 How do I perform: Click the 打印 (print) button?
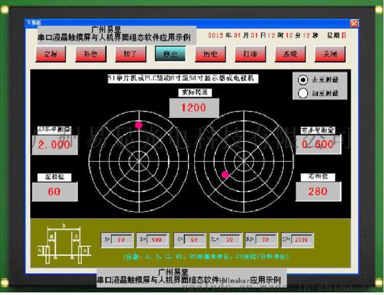[x=250, y=54]
